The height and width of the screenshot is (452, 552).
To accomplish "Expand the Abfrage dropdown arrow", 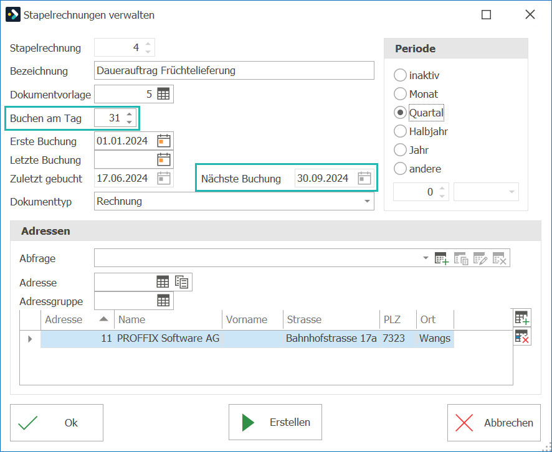I will (426, 258).
